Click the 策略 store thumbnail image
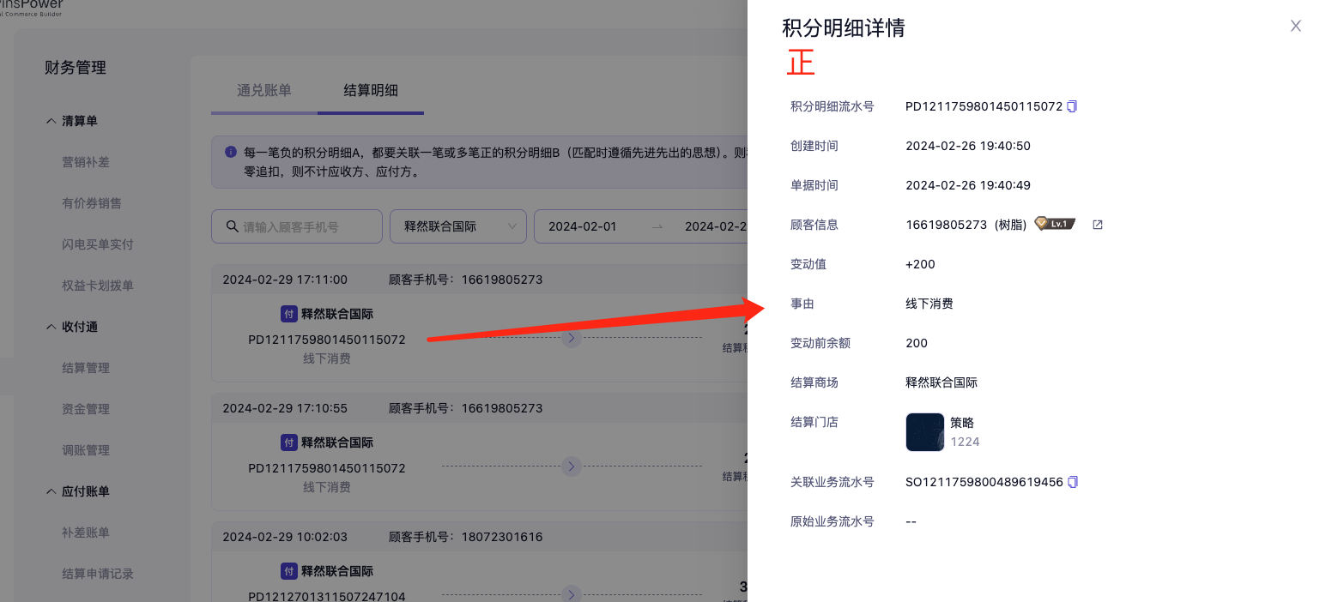Screen dimensions: 1338x602 (x=924, y=432)
